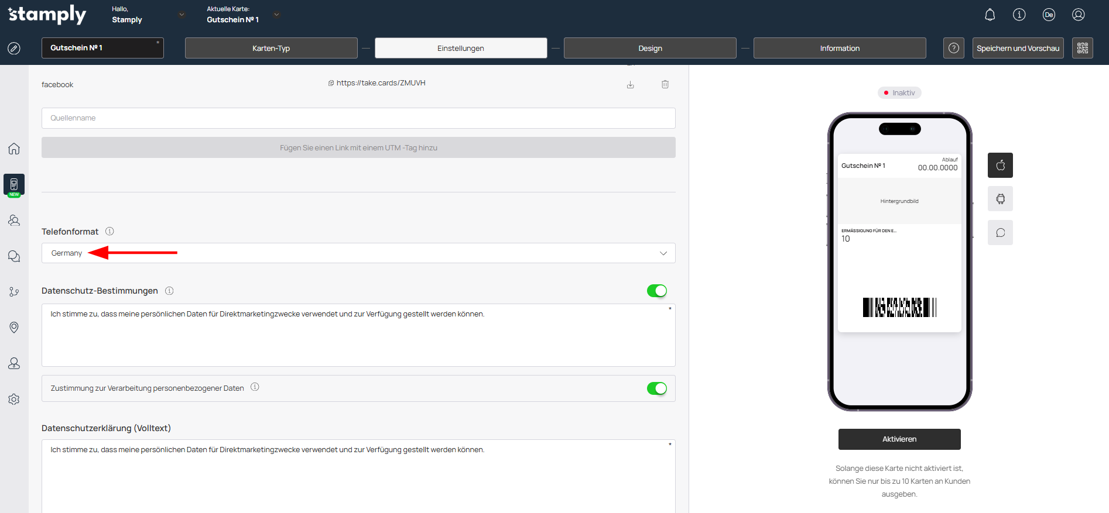Download the facebook link QR code
The width and height of the screenshot is (1109, 513).
(630, 85)
